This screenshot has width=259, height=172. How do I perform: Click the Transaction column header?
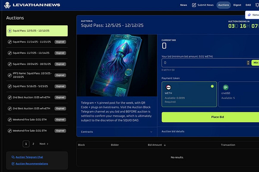click(228, 145)
